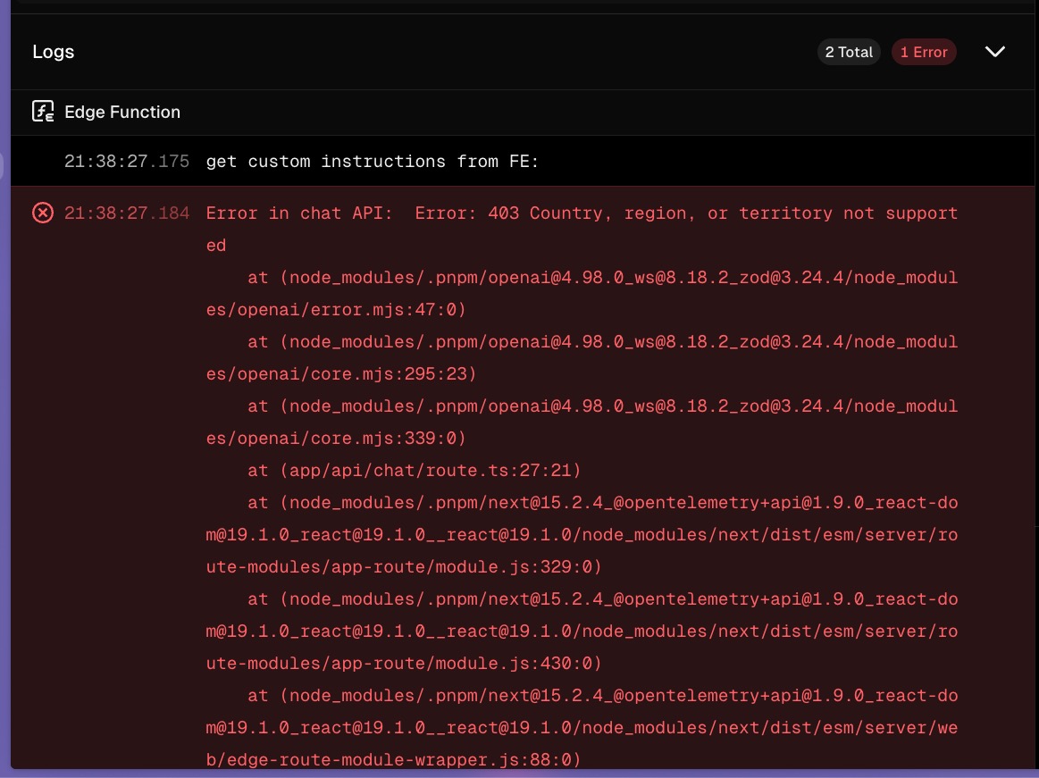Select the 2 Total logs badge
Image resolution: width=1039 pixels, height=778 pixels.
[x=849, y=52]
